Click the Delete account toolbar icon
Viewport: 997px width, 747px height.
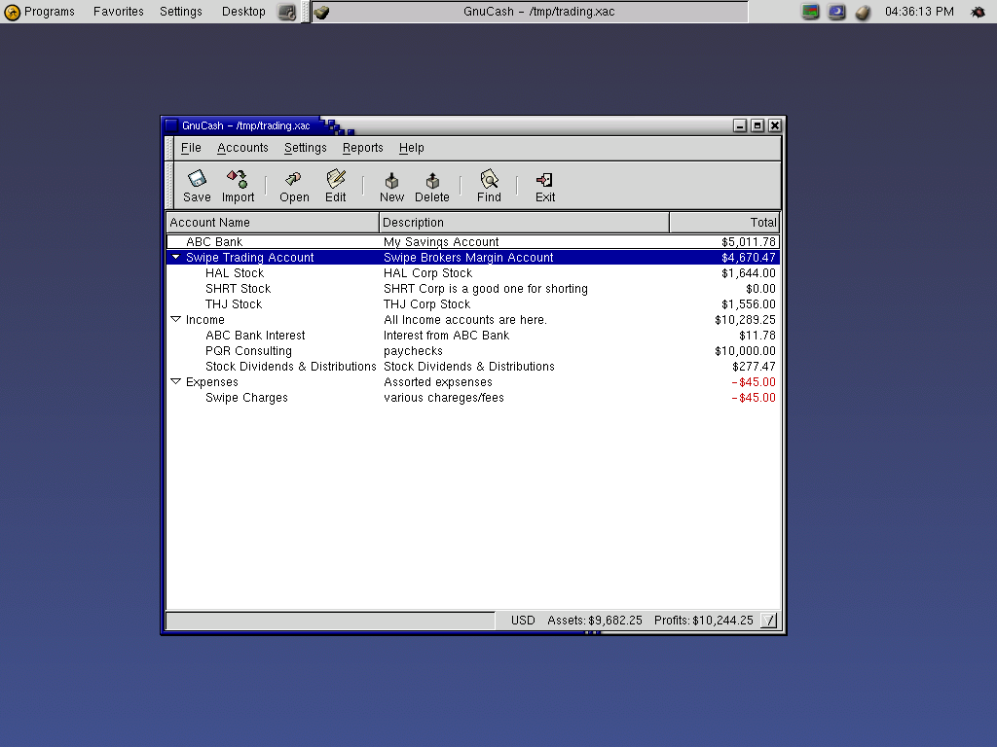pyautogui.click(x=431, y=186)
